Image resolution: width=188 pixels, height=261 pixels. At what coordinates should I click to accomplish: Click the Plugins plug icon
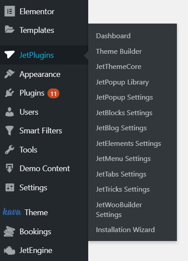(9, 93)
